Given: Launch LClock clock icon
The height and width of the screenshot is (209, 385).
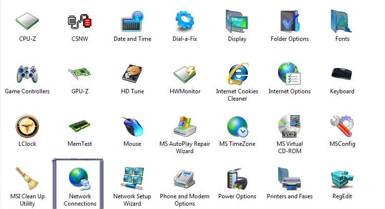Looking at the screenshot, I should [27, 127].
